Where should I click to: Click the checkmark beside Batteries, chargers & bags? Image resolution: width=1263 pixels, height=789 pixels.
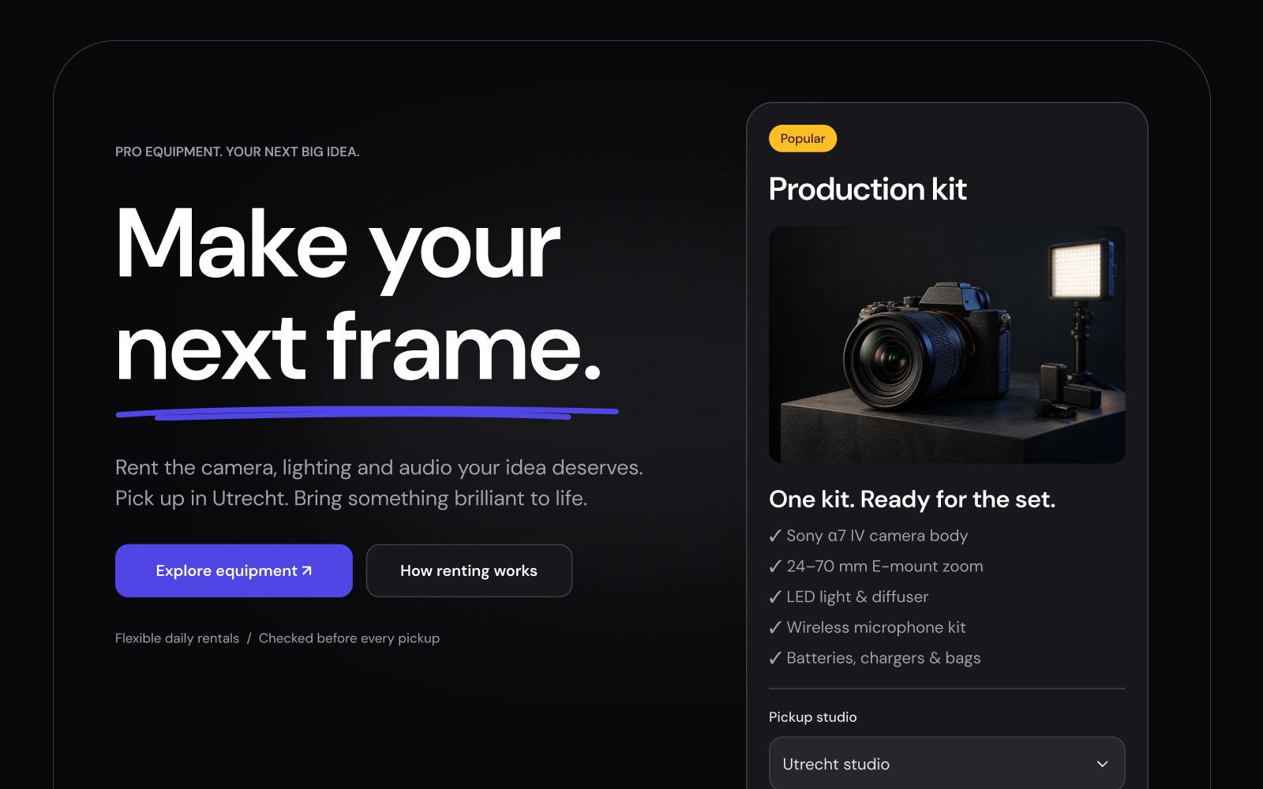click(775, 658)
